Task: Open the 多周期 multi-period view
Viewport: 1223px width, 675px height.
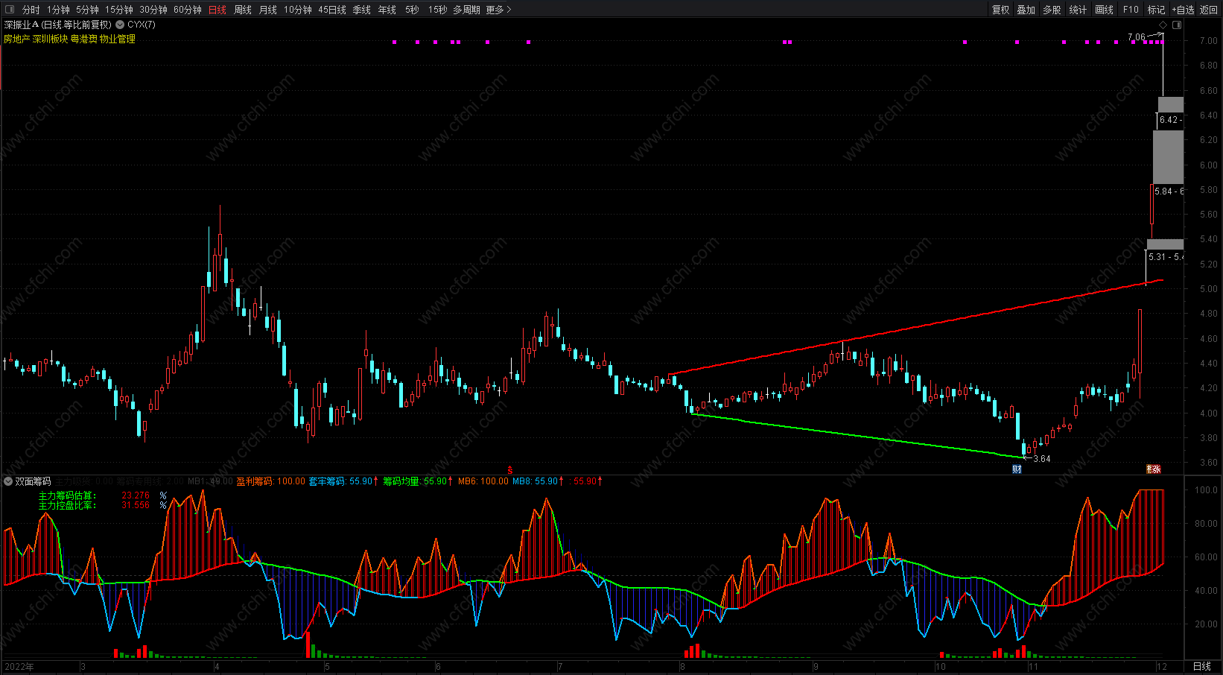Action: [466, 10]
